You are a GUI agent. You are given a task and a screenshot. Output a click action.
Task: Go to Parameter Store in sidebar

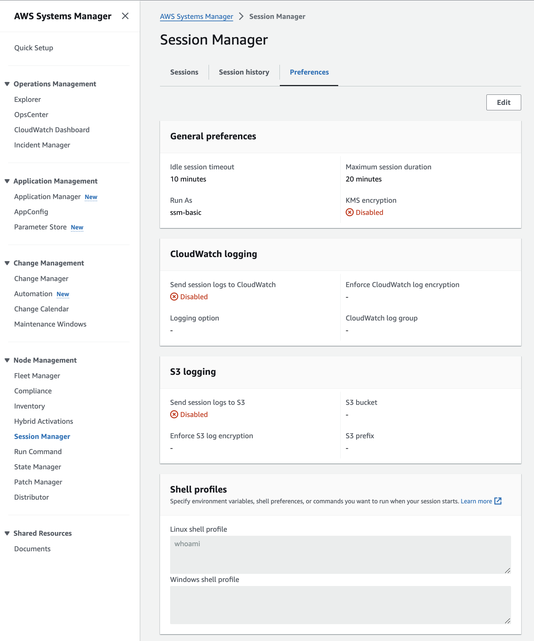(x=41, y=227)
